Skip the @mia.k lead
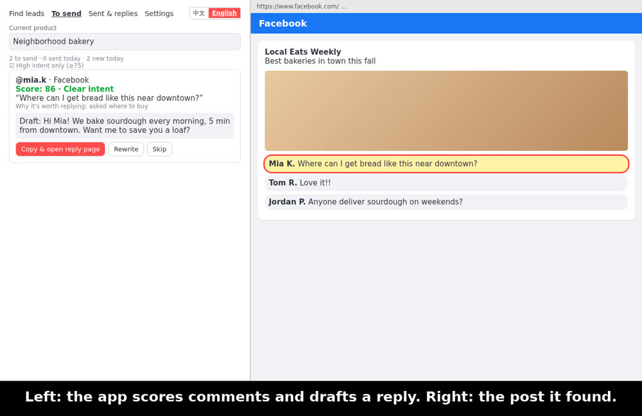642x416 pixels. point(159,149)
